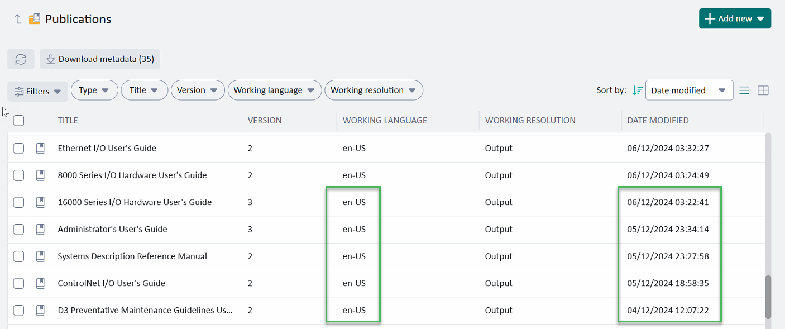Image resolution: width=785 pixels, height=329 pixels.
Task: Open 16000 Series I/O Hardware User's Guide
Action: [x=135, y=202]
